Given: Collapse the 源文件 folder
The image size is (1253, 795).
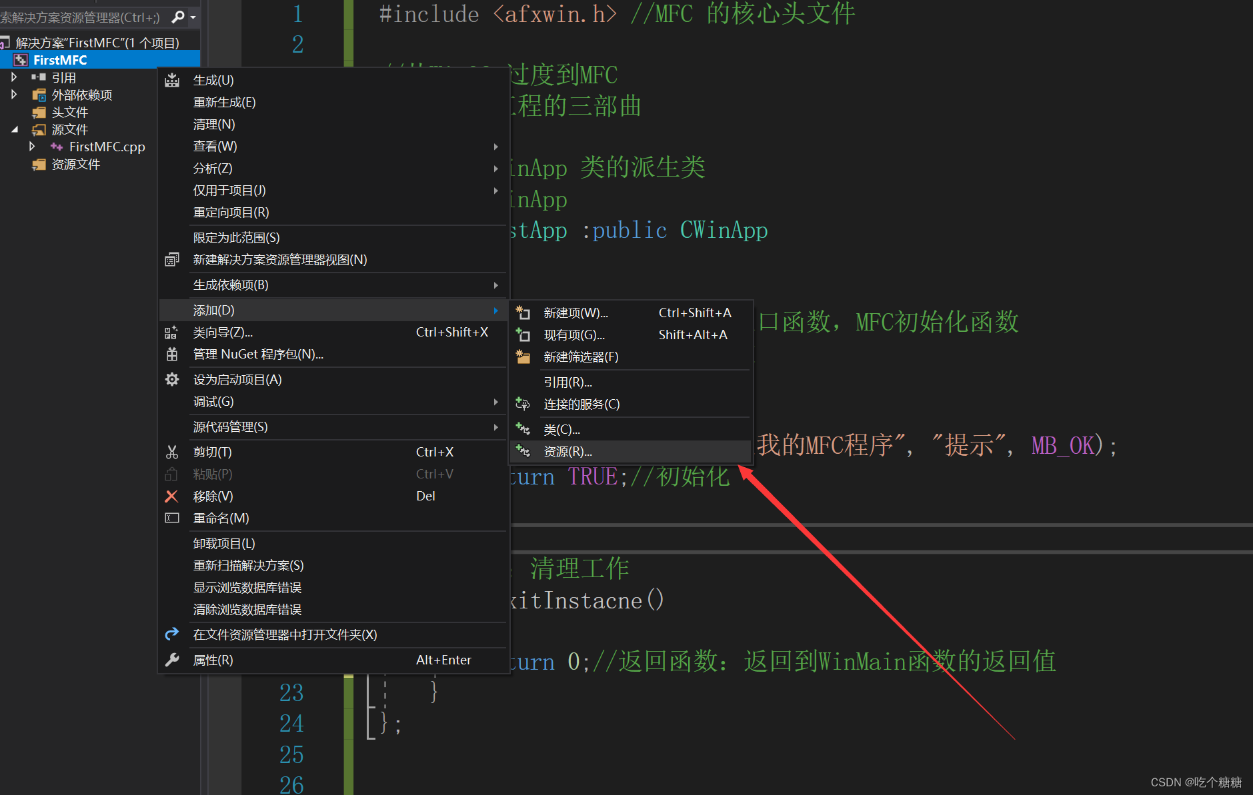Looking at the screenshot, I should [15, 129].
